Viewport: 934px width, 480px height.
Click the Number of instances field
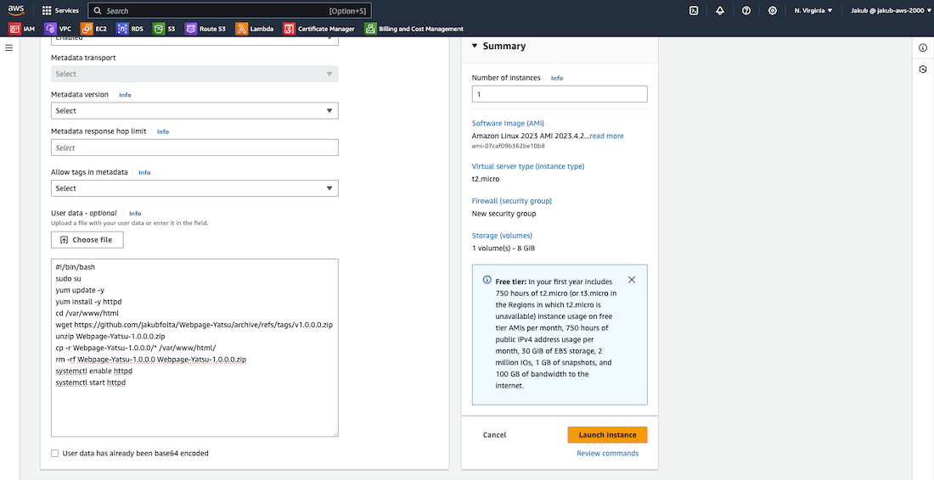[x=560, y=95]
